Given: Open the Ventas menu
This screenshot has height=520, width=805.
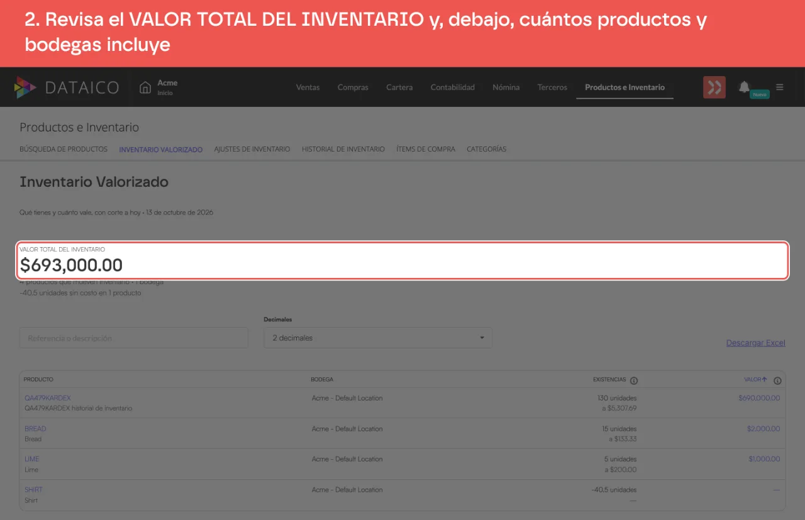Looking at the screenshot, I should (x=308, y=87).
